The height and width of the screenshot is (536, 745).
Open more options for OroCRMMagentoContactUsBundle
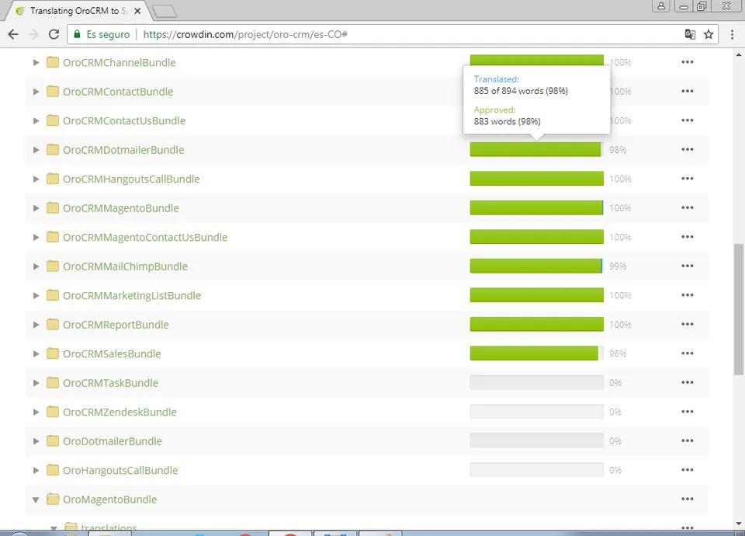pyautogui.click(x=687, y=236)
